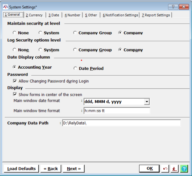Open help with the question mark icon

pos(184,169)
